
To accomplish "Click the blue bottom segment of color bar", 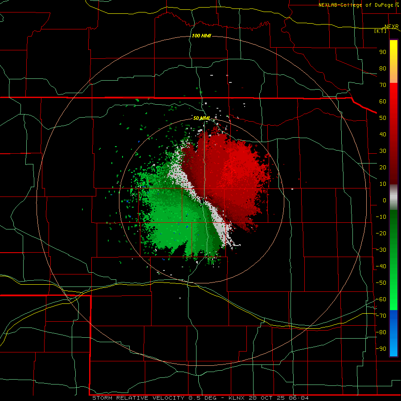I will 393,333.
